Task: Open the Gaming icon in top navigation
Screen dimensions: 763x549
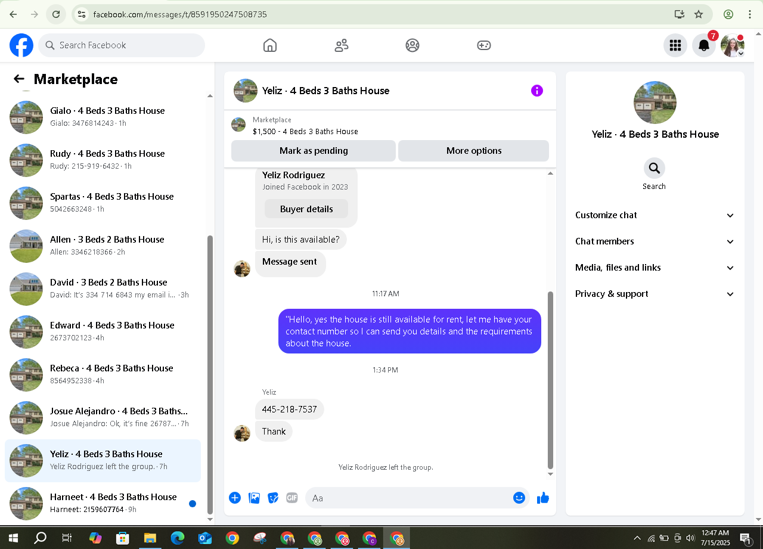Action: point(484,45)
